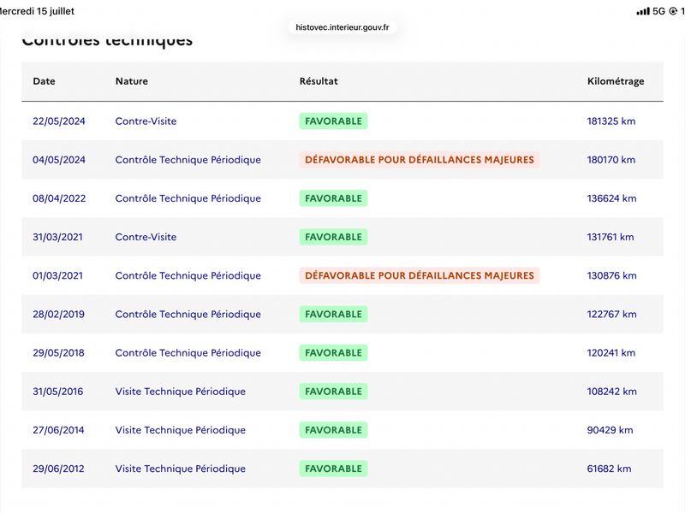Select the 22/05/2024 date entry
685x513 pixels.
click(59, 121)
